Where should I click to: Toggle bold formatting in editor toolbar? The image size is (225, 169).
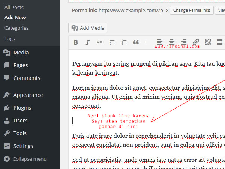coord(76,42)
